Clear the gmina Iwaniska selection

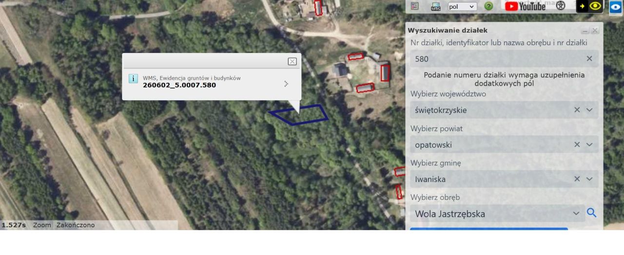point(577,179)
